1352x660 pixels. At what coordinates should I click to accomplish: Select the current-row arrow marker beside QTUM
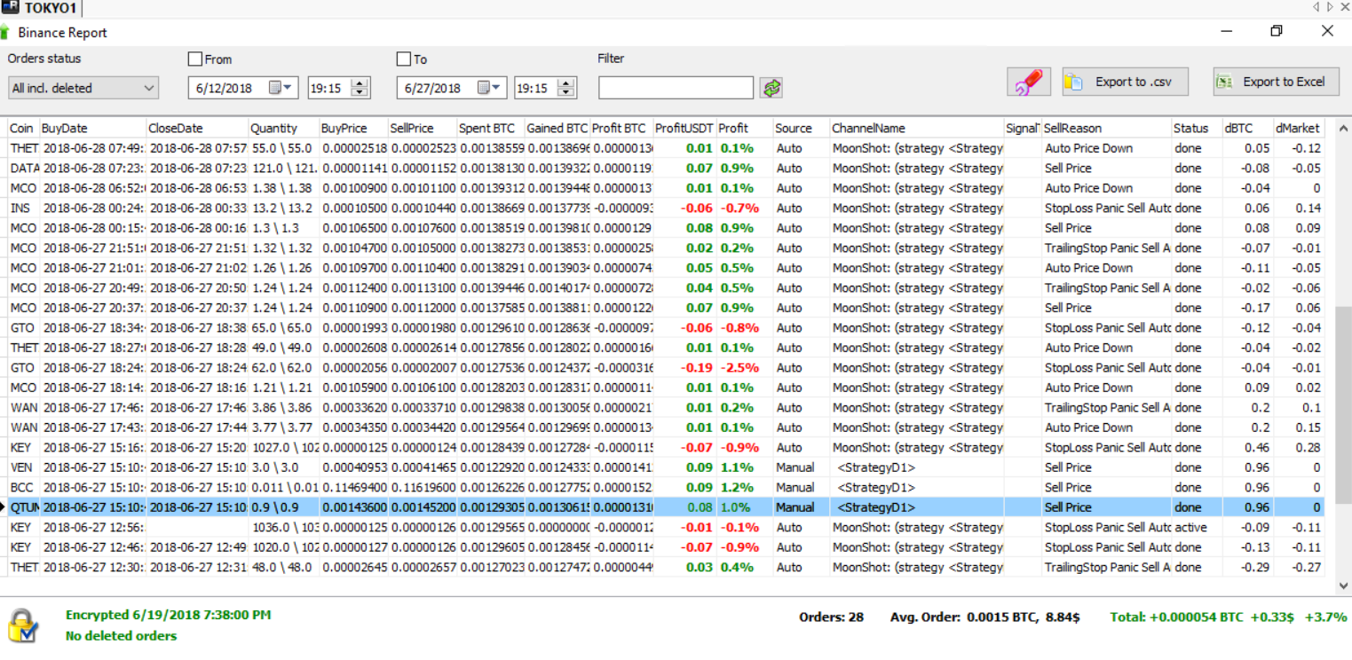pyautogui.click(x=4, y=507)
